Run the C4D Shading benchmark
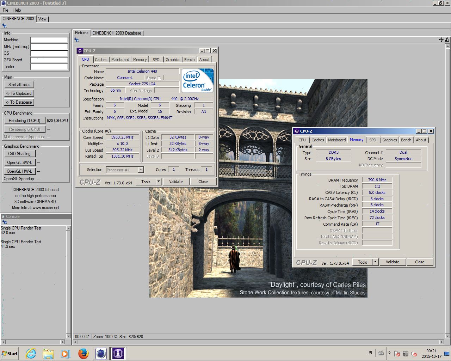 [x=19, y=154]
